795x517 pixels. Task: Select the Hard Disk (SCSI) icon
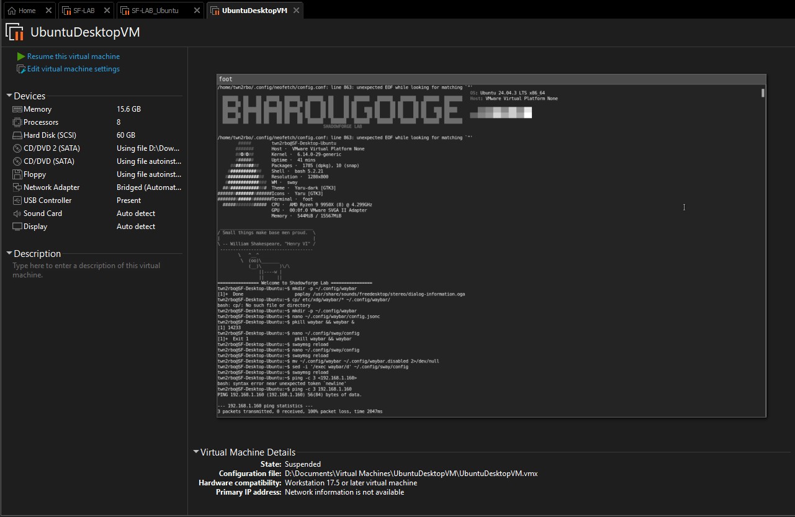17,135
